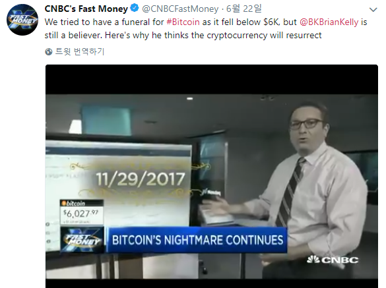This screenshot has width=386, height=288.
Task: Open the #Bitcoin hashtag
Action: click(183, 22)
